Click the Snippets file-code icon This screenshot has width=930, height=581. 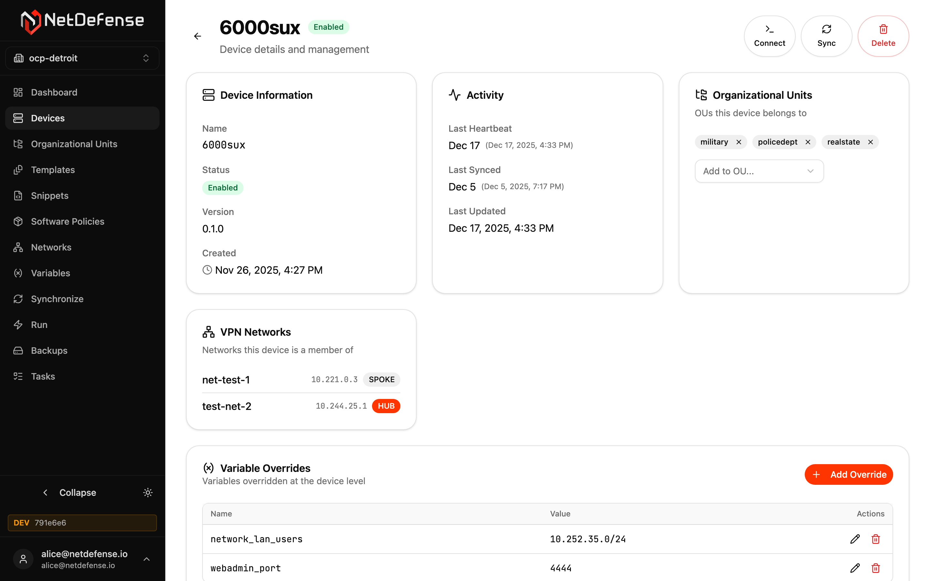(x=18, y=196)
